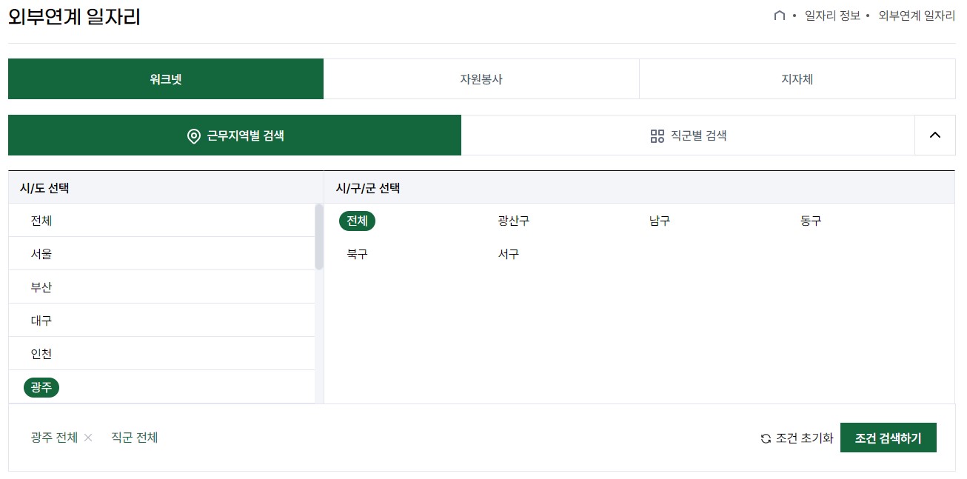Collapse the search panel with the chevron
This screenshot has width=967, height=479.
934,135
